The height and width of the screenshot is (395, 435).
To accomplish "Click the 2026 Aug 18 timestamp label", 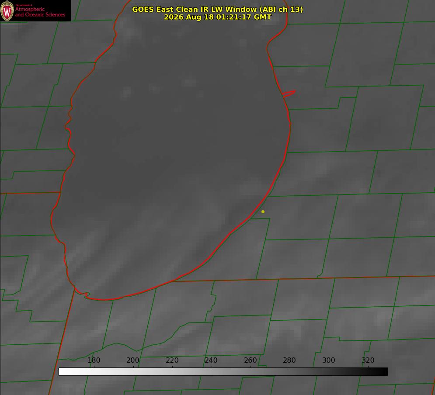I will (218, 17).
